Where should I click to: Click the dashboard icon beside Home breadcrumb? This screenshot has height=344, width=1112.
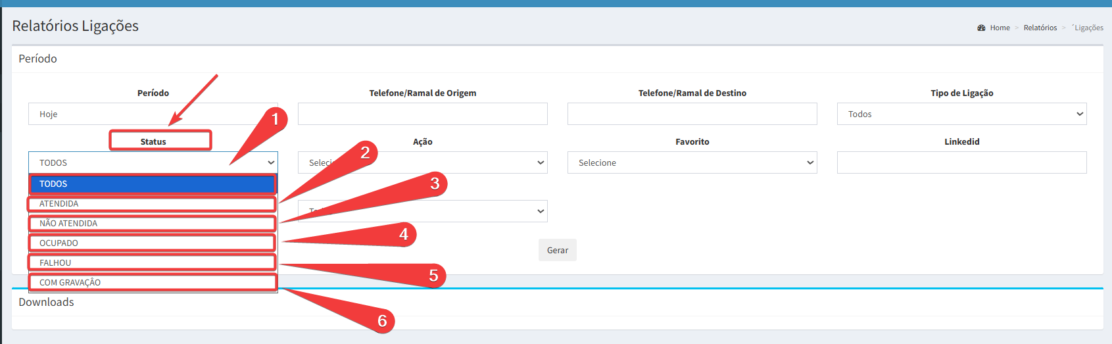[x=981, y=28]
